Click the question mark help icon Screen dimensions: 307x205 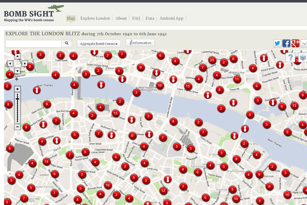pos(291,57)
